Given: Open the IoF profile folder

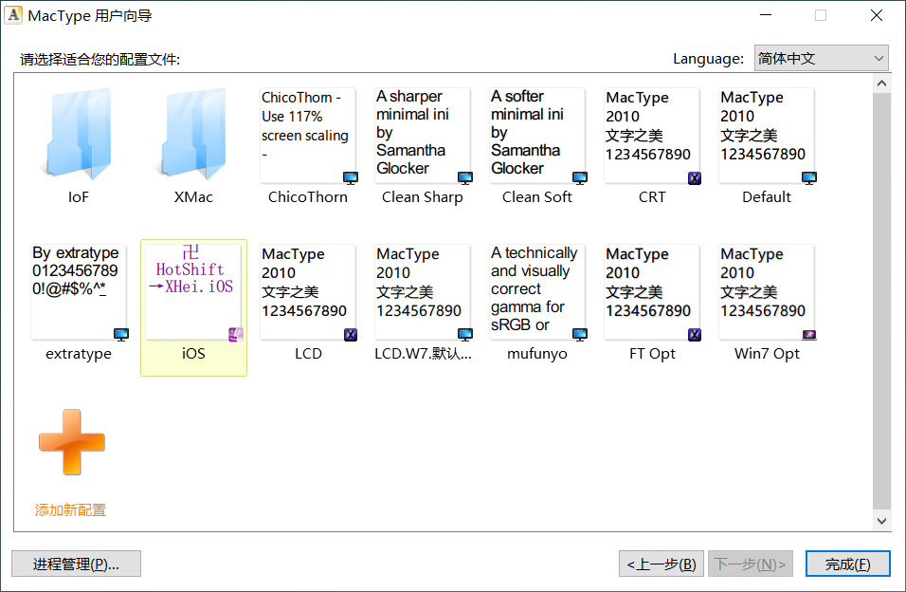Looking at the screenshot, I should coord(79,135).
